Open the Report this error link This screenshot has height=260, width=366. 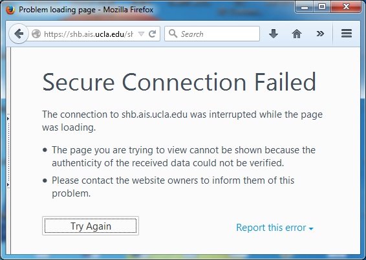tap(271, 228)
